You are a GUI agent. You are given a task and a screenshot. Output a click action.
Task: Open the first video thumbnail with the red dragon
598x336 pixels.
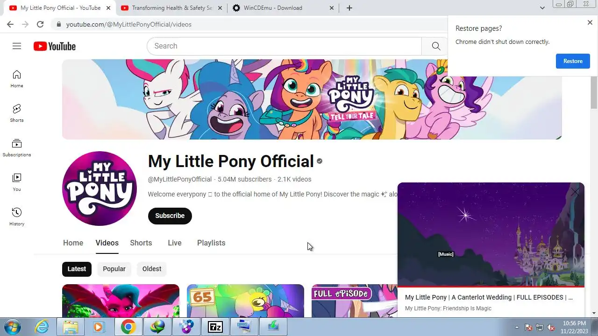121,301
